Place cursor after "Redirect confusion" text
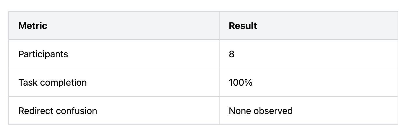The width and height of the screenshot is (406, 136). tap(97, 111)
